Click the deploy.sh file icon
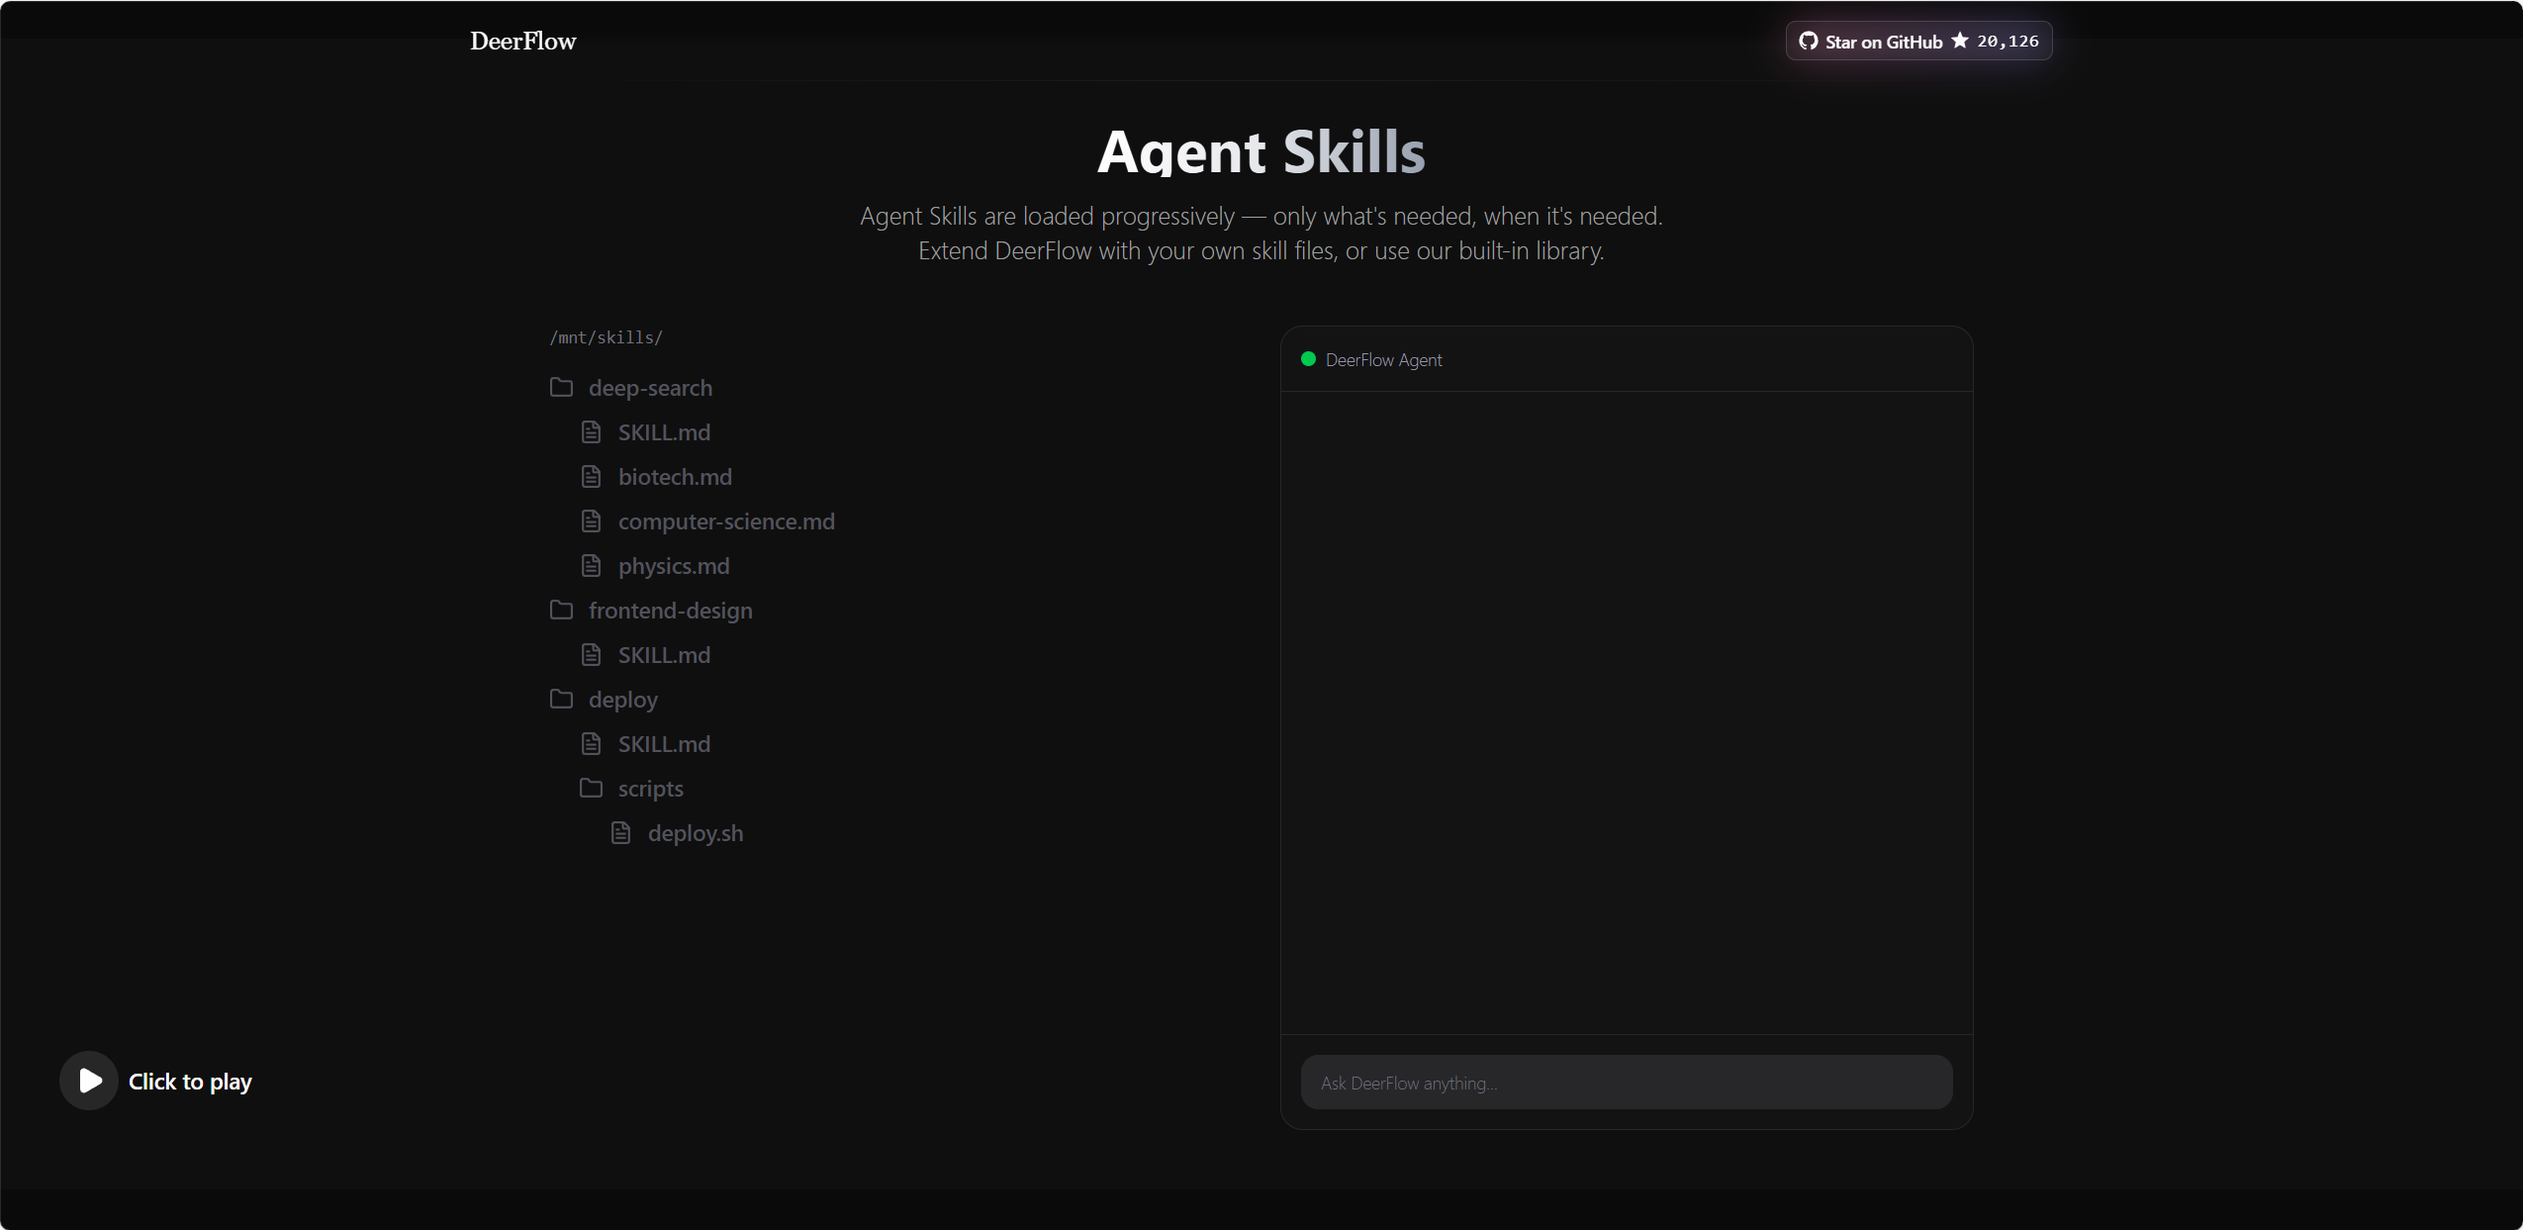Image resolution: width=2523 pixels, height=1230 pixels. point(620,832)
